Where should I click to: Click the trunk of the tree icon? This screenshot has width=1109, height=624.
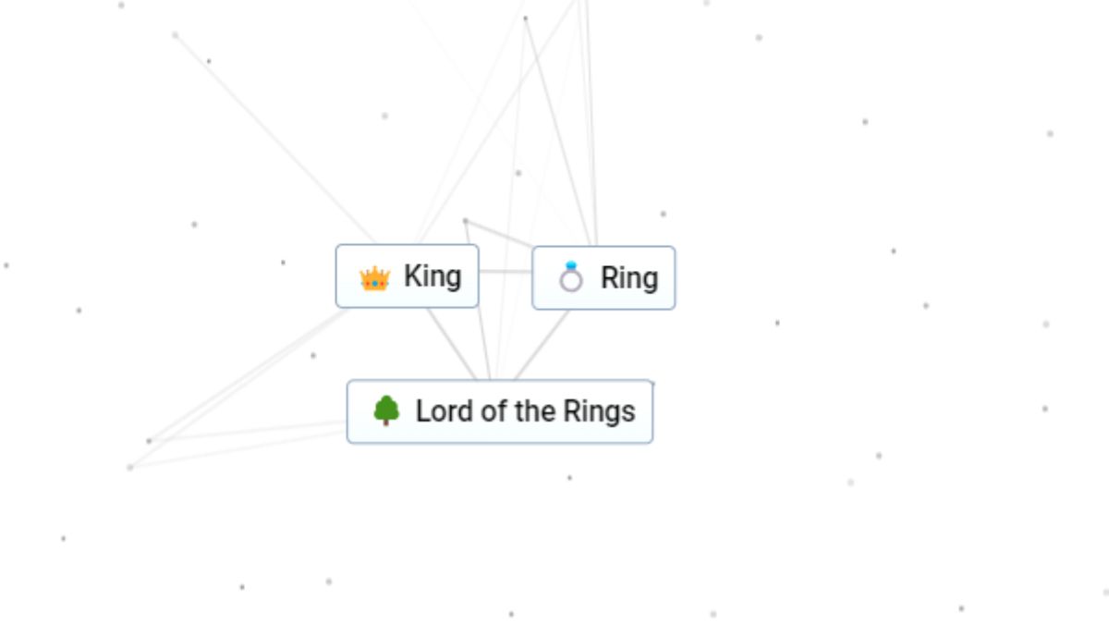pyautogui.click(x=386, y=422)
